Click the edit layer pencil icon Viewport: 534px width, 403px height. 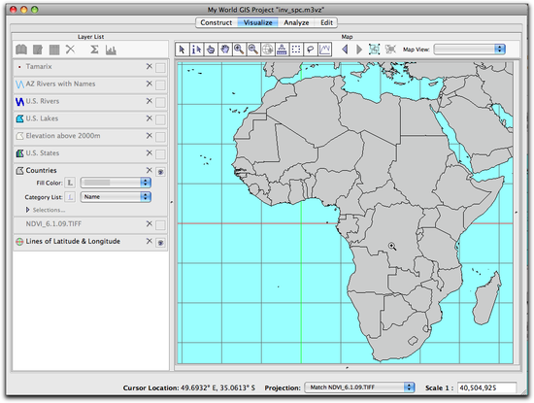point(38,50)
